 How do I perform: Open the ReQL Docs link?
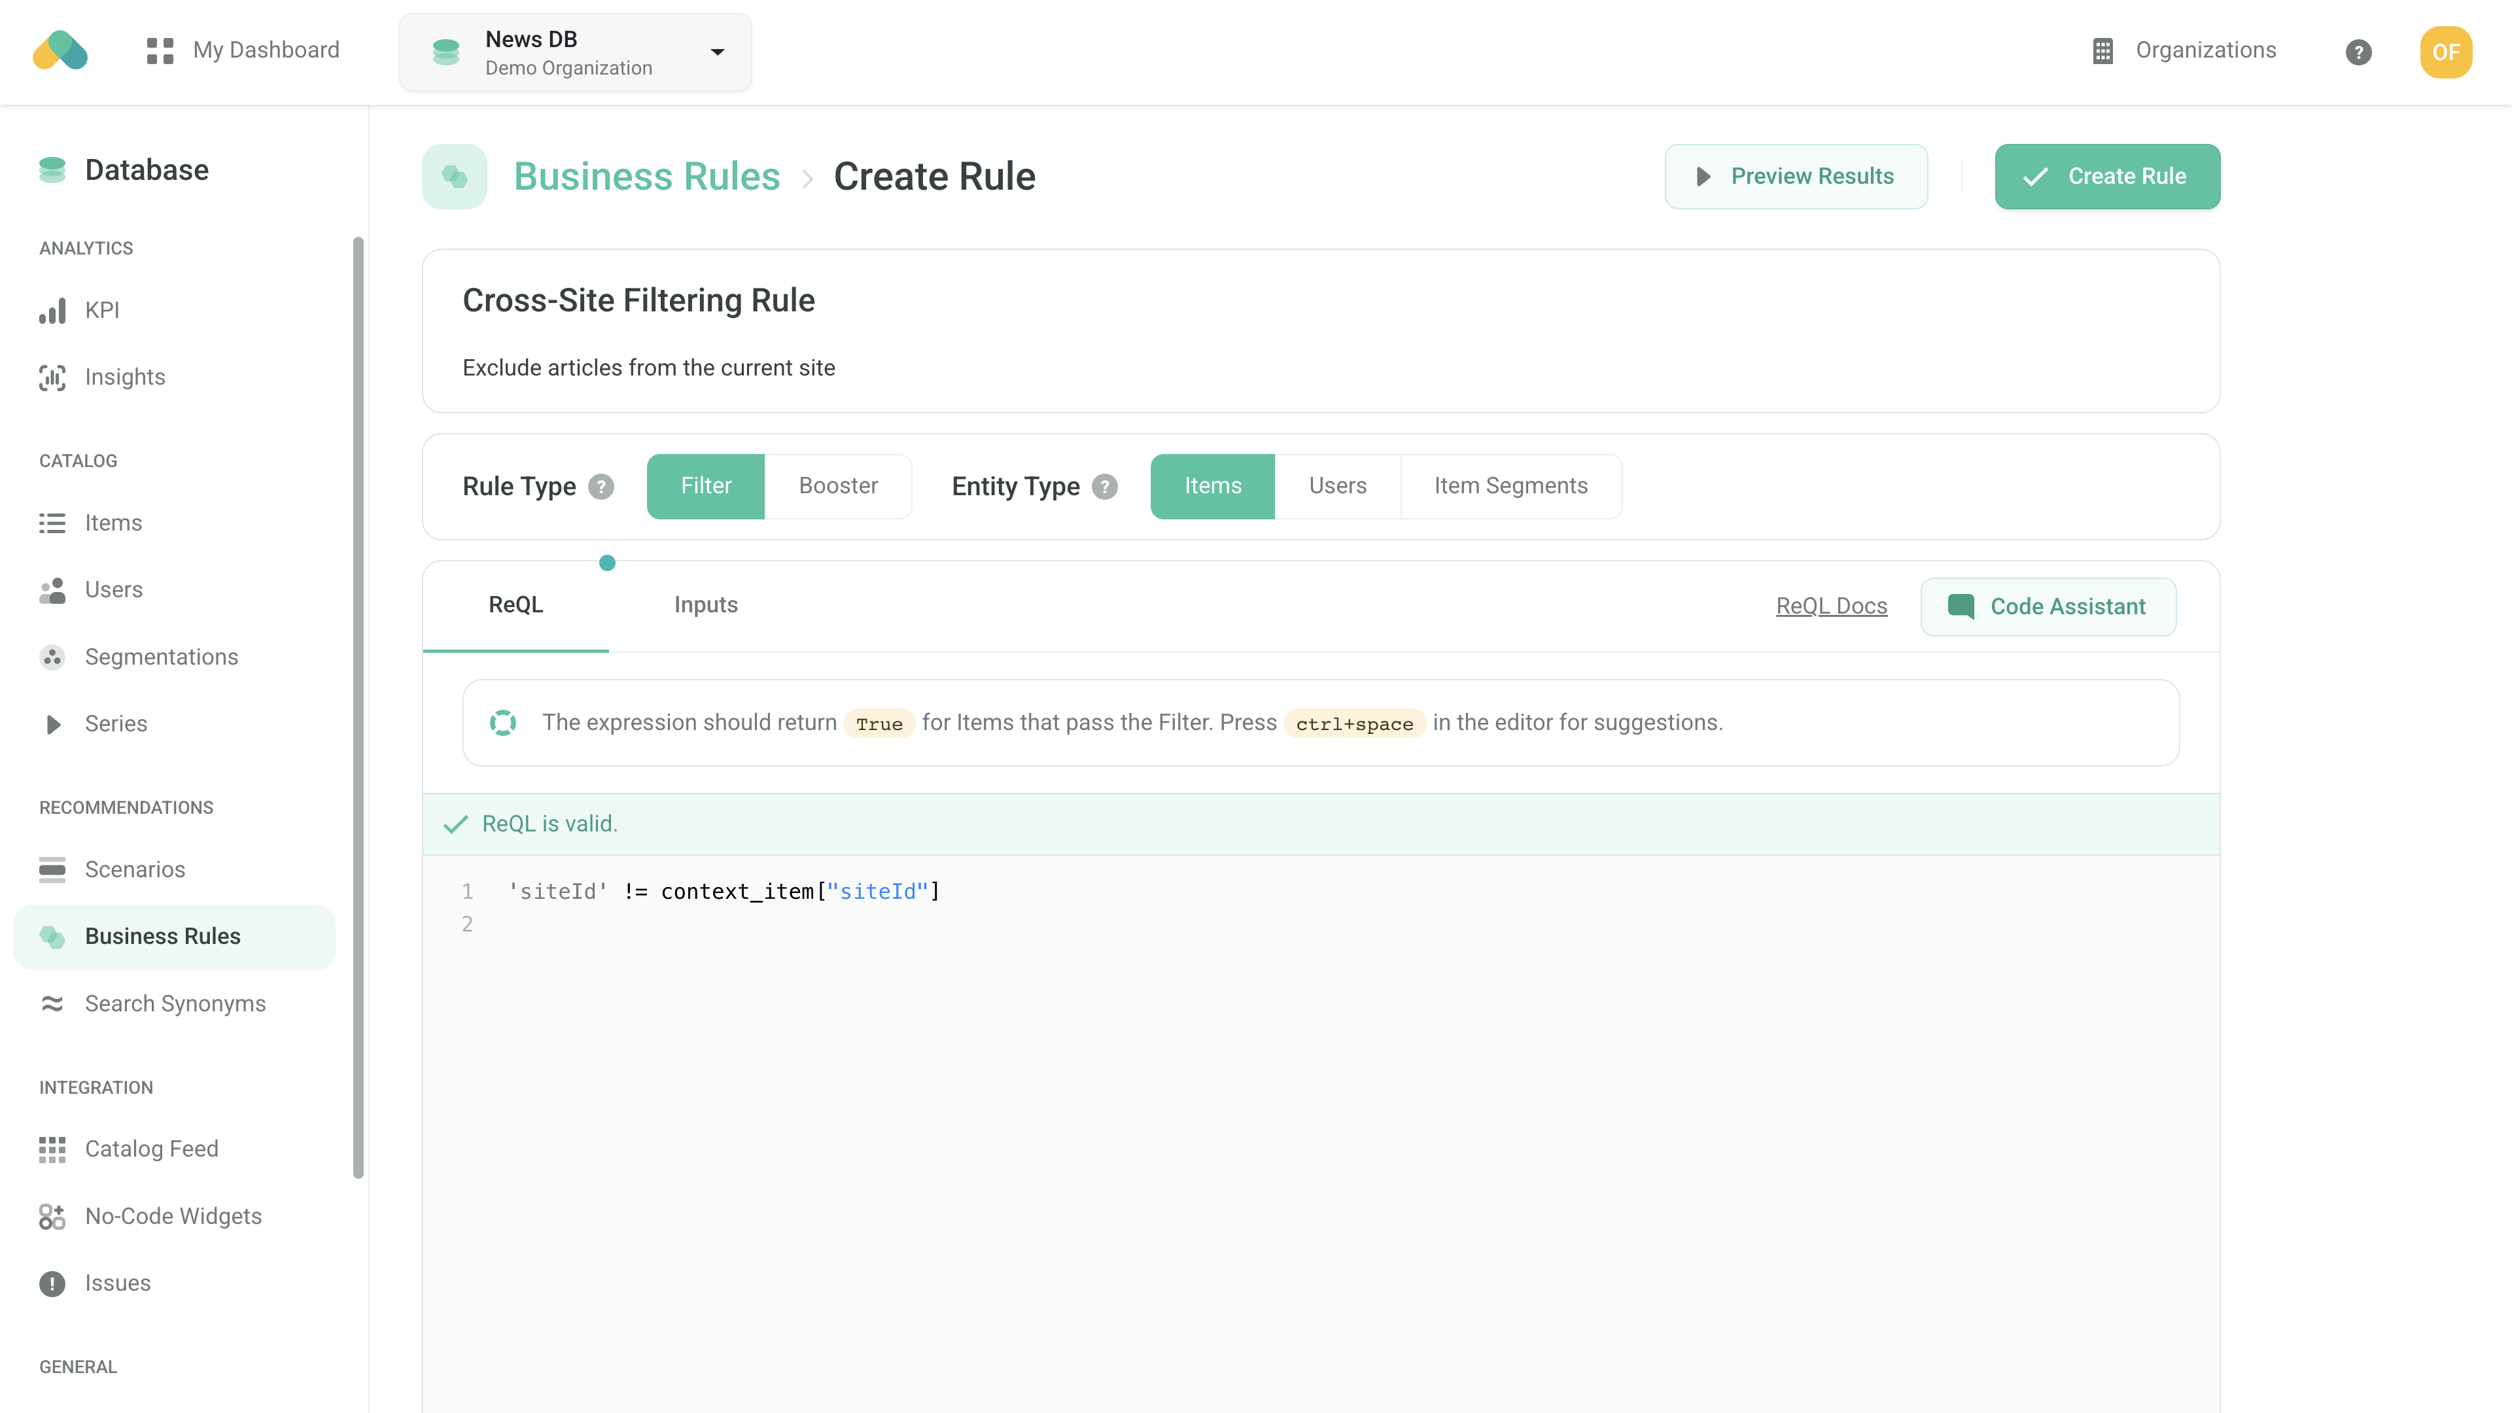(1832, 606)
